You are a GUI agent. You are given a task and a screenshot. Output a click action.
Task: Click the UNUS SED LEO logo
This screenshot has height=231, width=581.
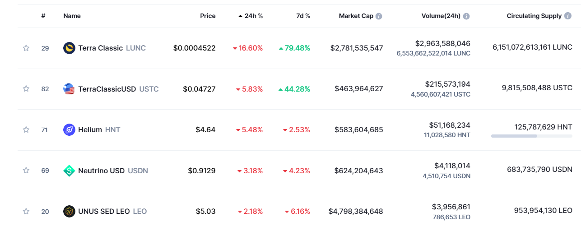69,211
